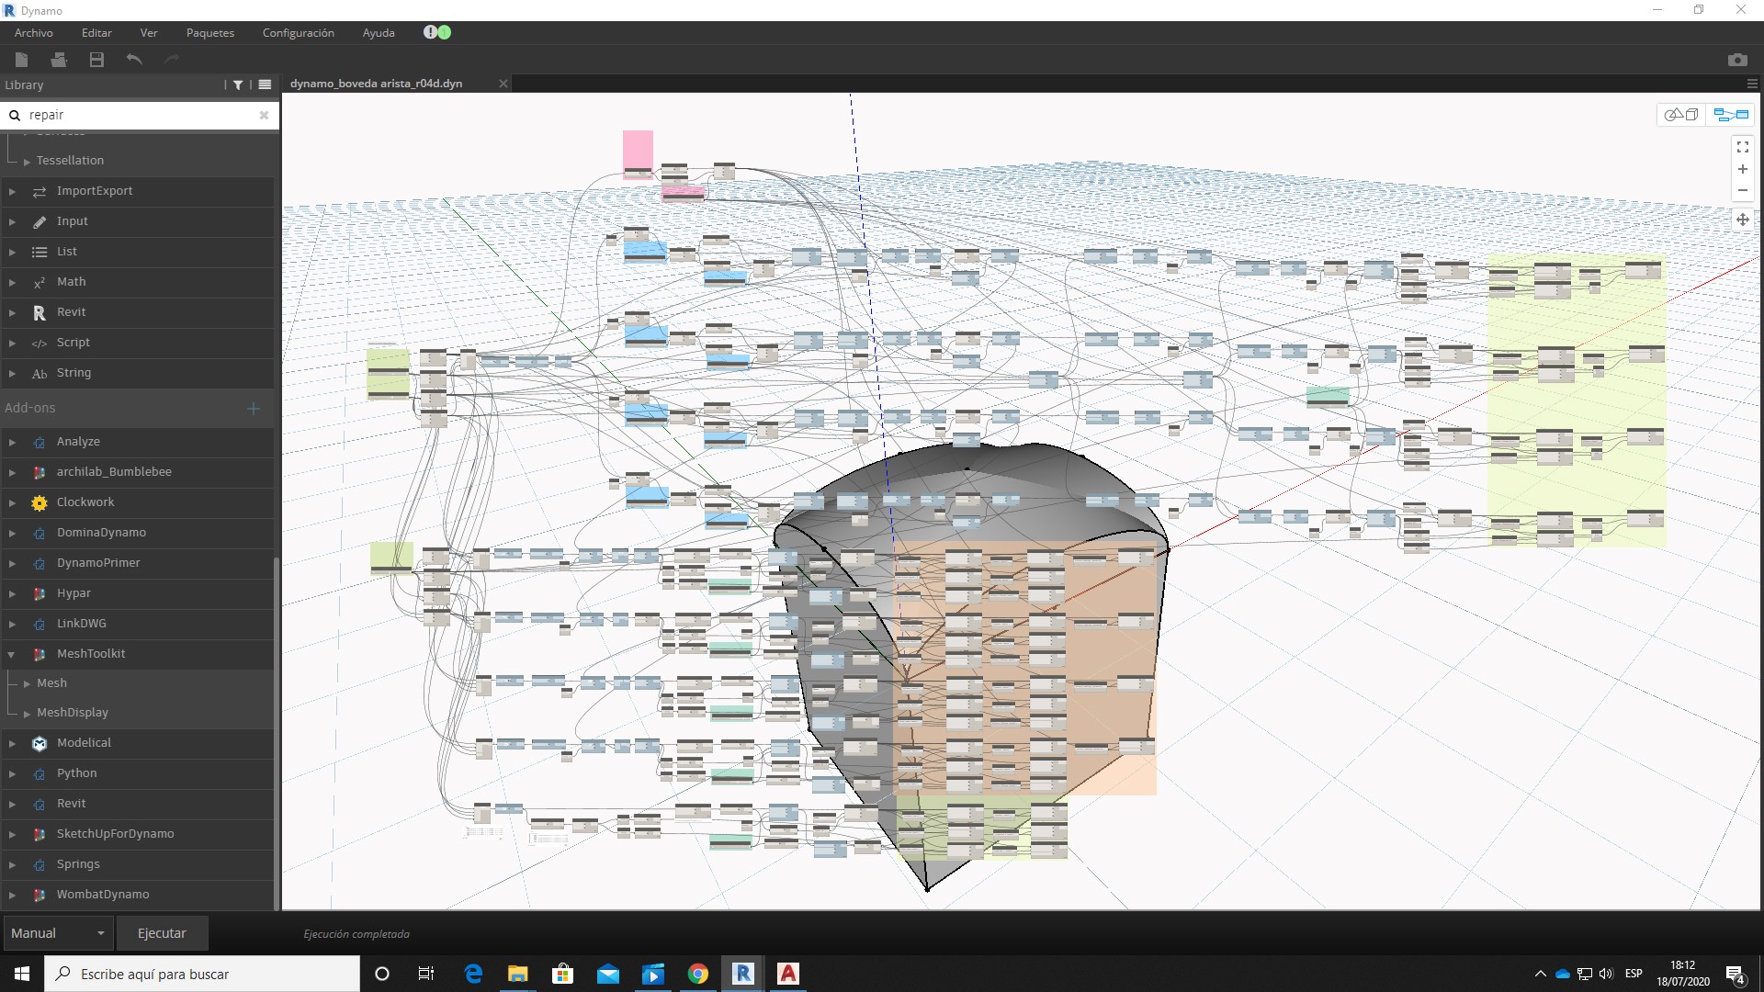Click the pan mode arrows icon
The height and width of the screenshot is (992, 1764).
[1742, 220]
